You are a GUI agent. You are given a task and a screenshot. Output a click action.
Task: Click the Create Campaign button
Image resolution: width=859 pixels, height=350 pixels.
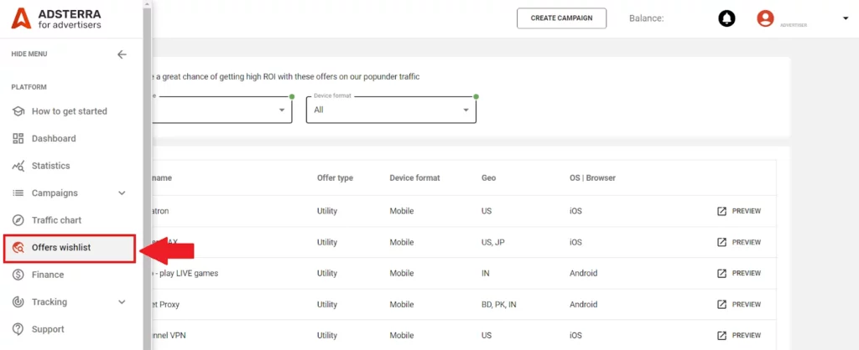561,18
